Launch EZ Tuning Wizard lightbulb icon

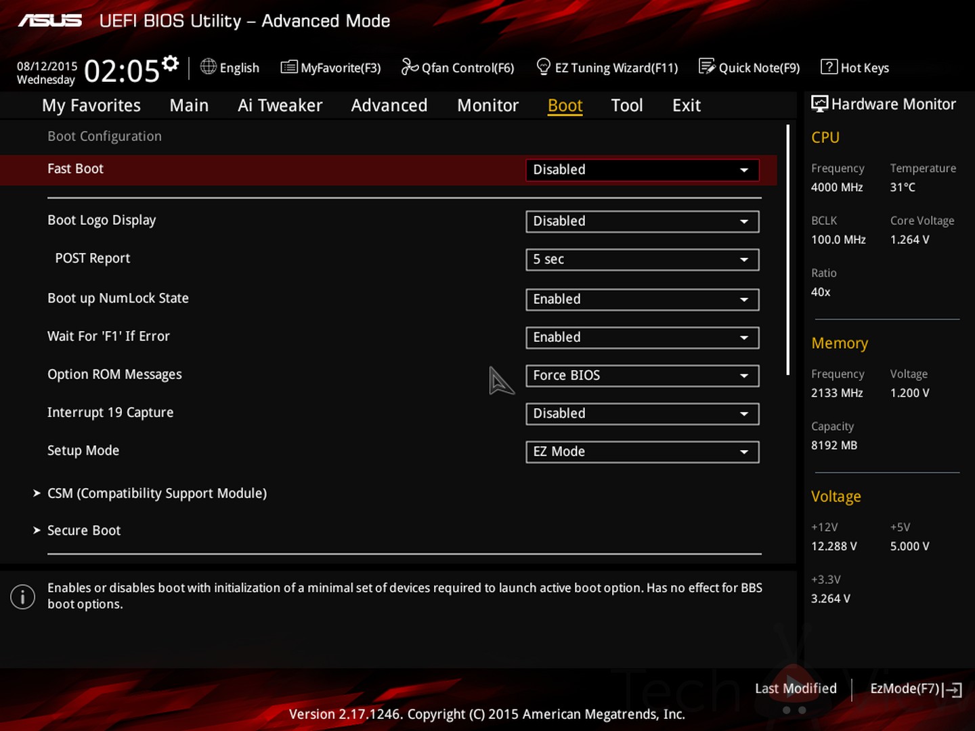coord(543,66)
